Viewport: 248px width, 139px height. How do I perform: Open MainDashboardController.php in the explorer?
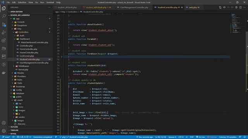(x=34, y=42)
